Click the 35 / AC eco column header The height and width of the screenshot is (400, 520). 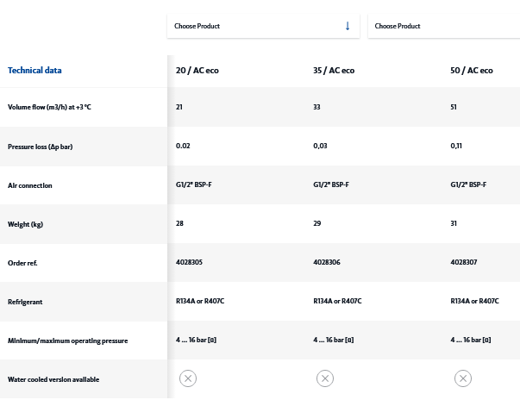tap(334, 71)
